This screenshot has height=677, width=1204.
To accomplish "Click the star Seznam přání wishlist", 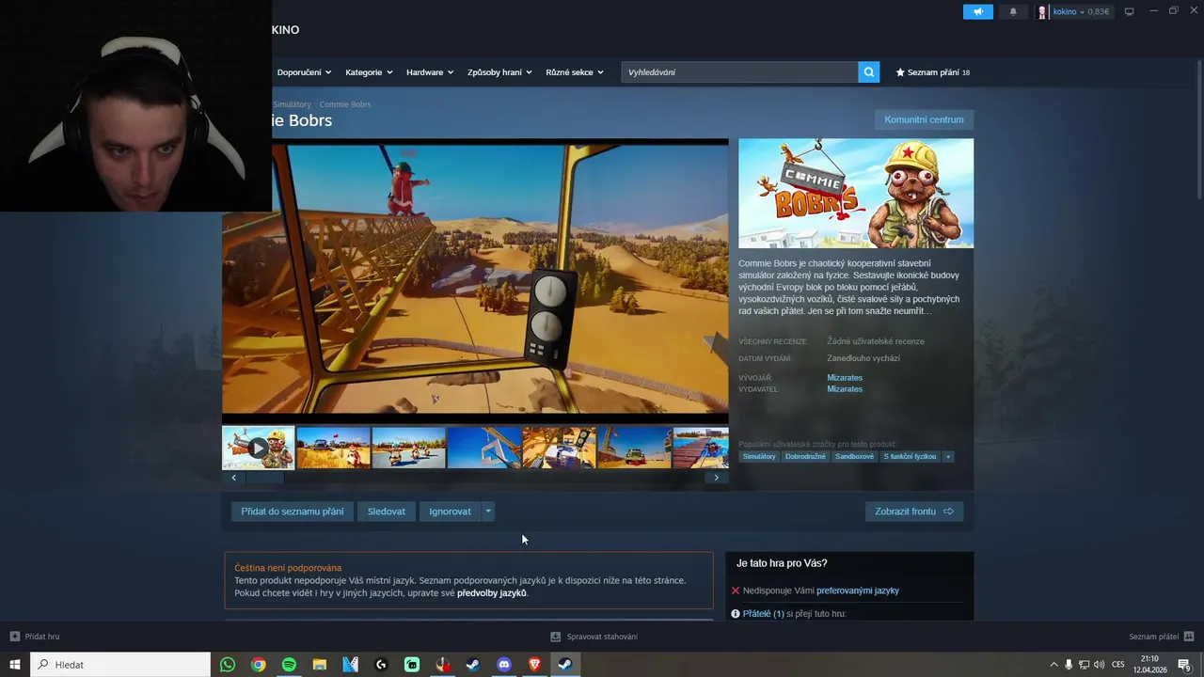I will tap(932, 72).
